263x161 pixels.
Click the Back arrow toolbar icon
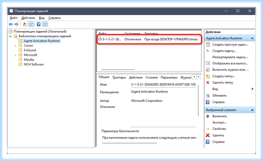pyautogui.click(x=11, y=24)
